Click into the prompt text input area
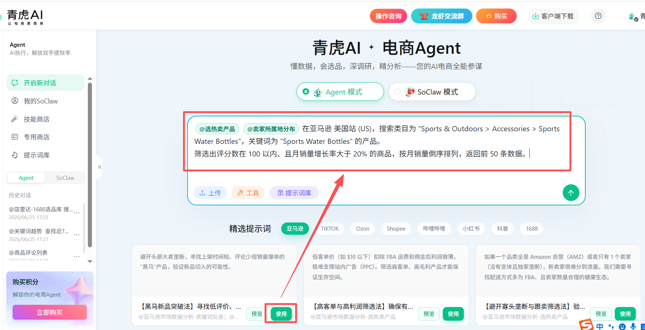The width and height of the screenshot is (645, 330). (386, 148)
